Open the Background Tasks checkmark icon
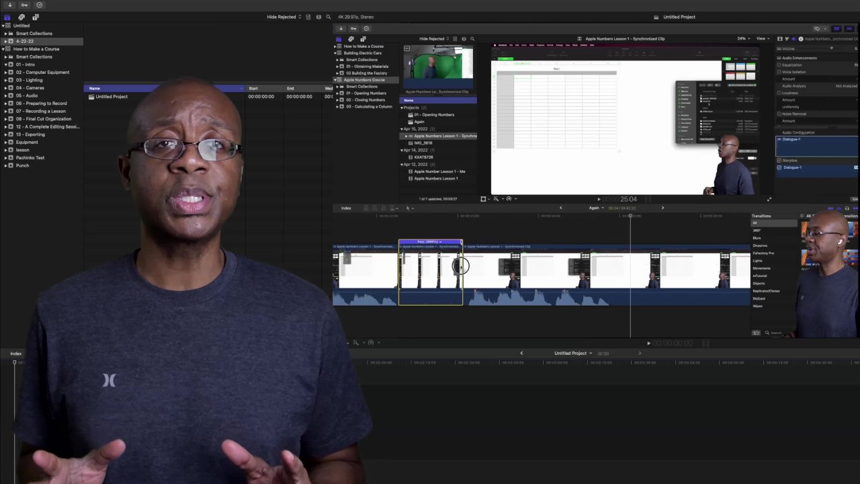The width and height of the screenshot is (860, 484). coord(39,5)
